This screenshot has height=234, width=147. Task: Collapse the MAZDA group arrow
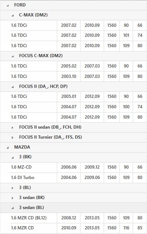(x=8, y=148)
